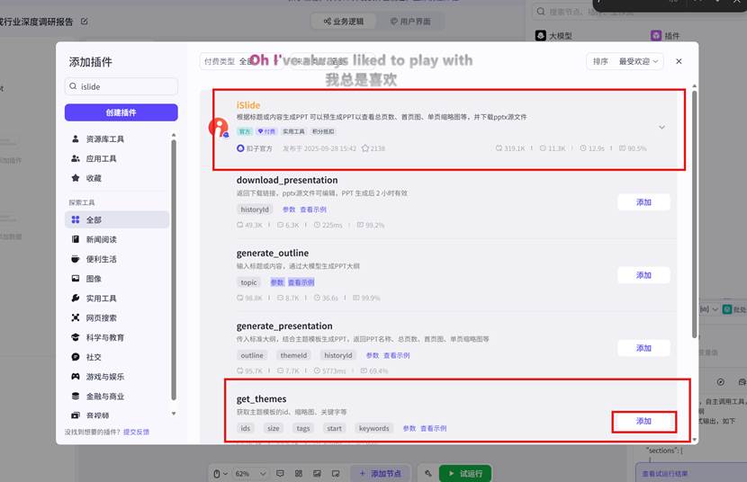Viewport: 747px width, 482px height.
Task: Select the 网页搜索 category
Action: pyautogui.click(x=117, y=317)
